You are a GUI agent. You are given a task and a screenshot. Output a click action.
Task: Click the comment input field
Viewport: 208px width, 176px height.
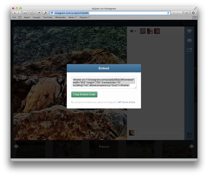point(159,133)
